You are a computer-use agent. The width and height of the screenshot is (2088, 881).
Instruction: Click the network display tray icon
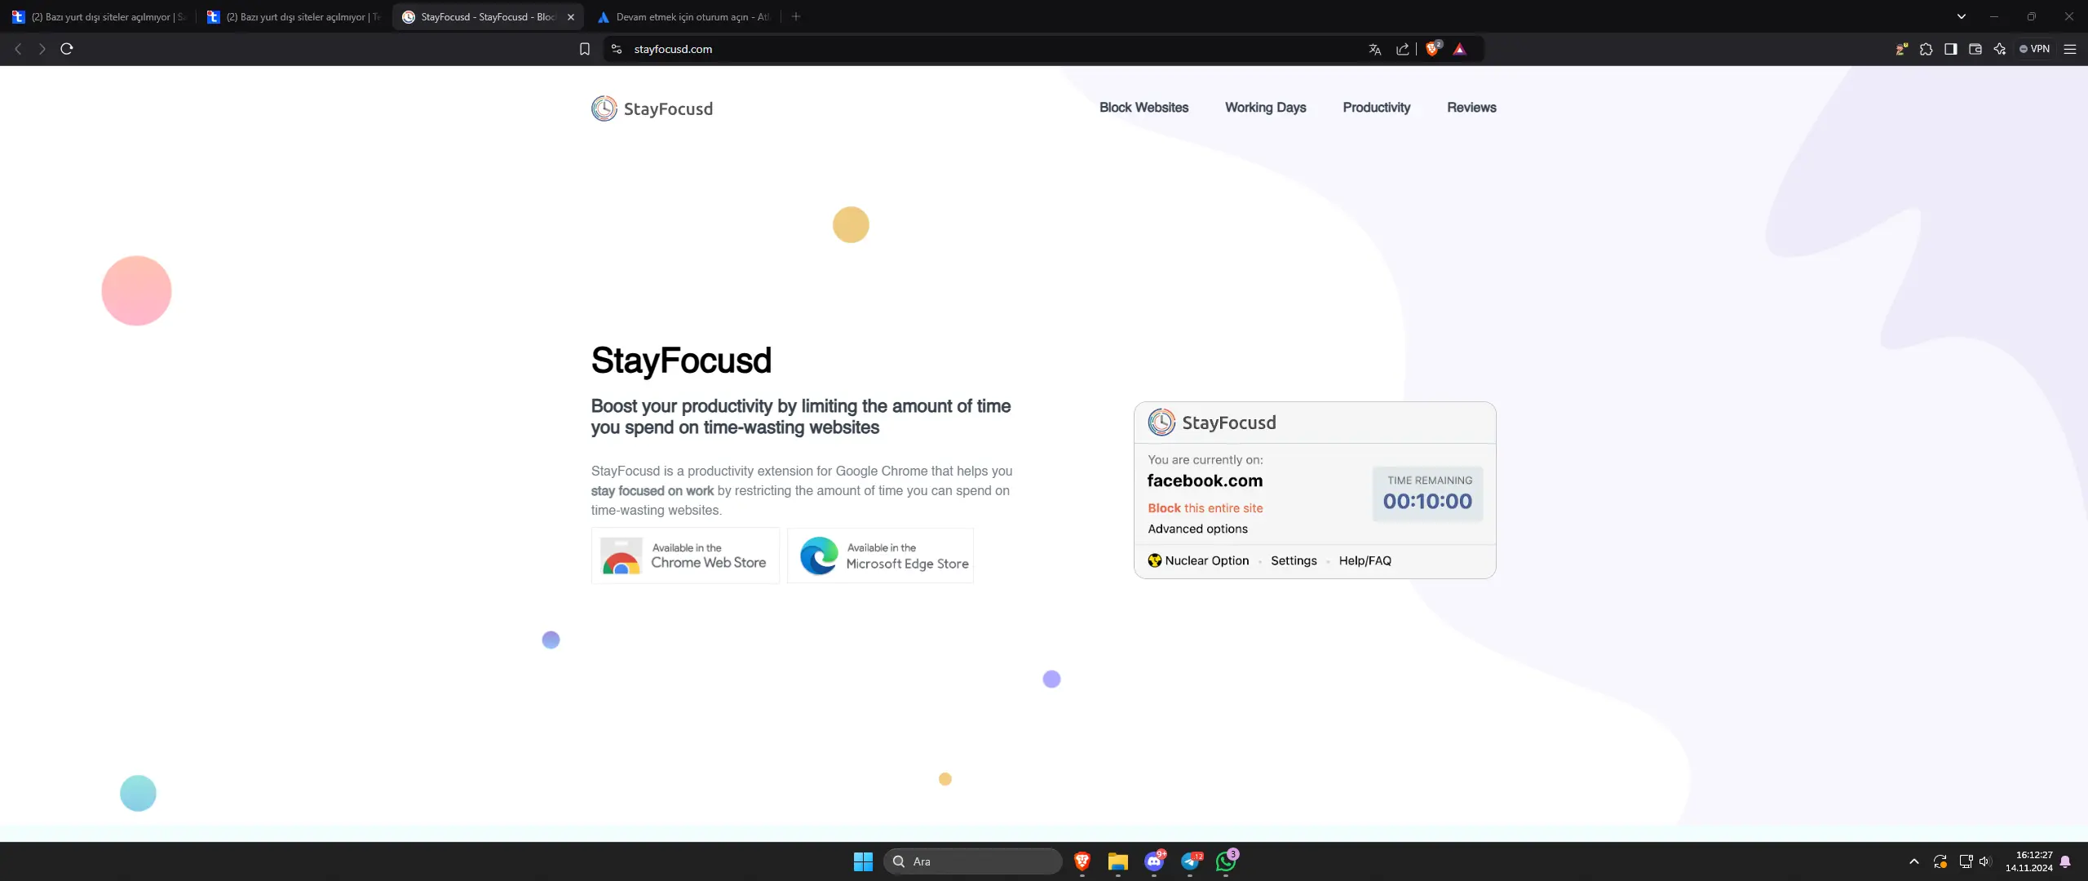tap(1966, 861)
